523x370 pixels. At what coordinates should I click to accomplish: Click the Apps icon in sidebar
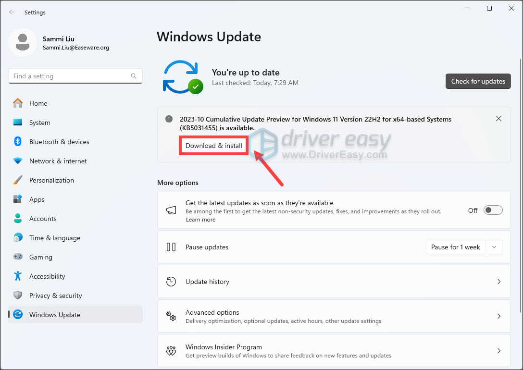coord(18,199)
